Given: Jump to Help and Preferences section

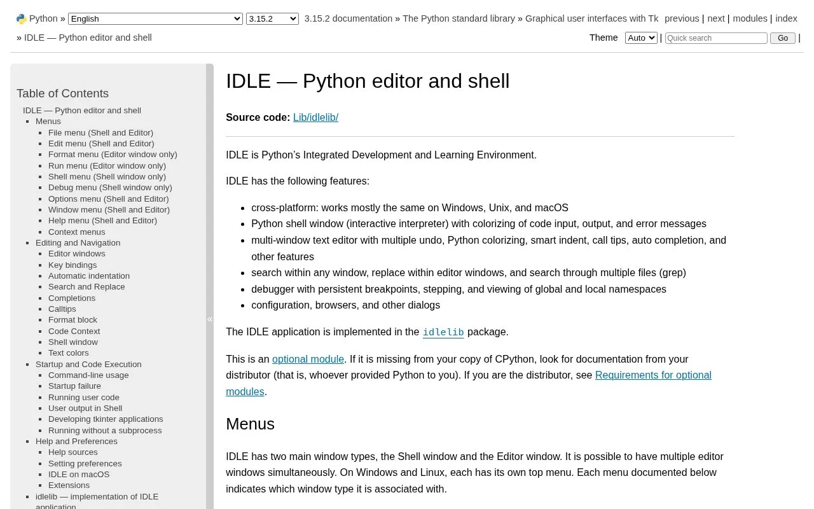Looking at the screenshot, I should point(76,441).
